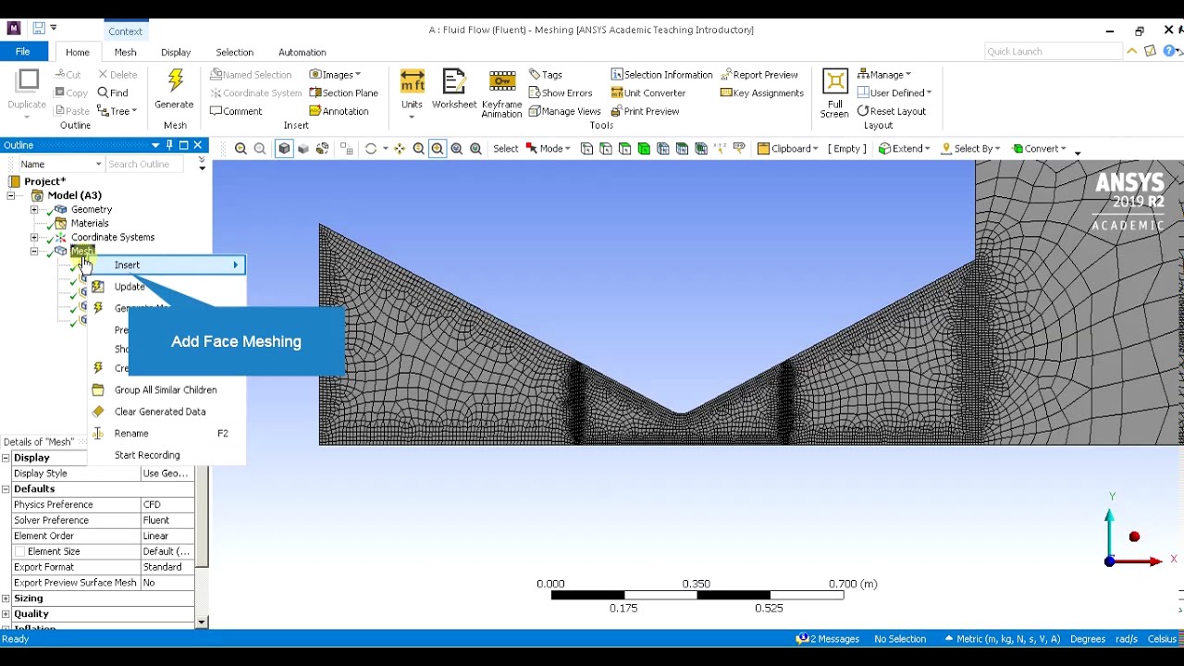Expand the Quality details section

6,614
